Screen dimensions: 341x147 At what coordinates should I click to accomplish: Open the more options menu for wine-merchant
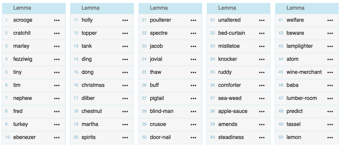(330, 72)
